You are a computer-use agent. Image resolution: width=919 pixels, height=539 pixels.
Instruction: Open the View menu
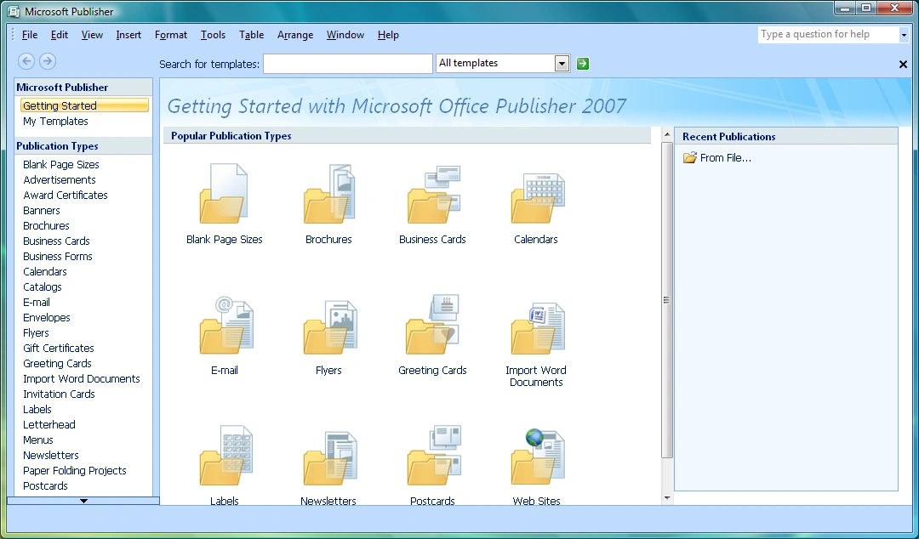click(x=92, y=35)
